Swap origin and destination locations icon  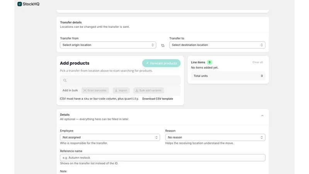click(x=163, y=45)
